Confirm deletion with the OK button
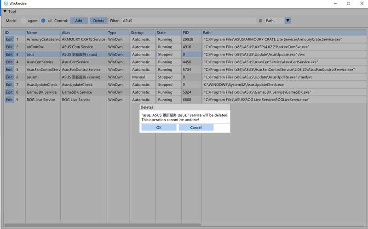The width and height of the screenshot is (368, 229). click(159, 128)
